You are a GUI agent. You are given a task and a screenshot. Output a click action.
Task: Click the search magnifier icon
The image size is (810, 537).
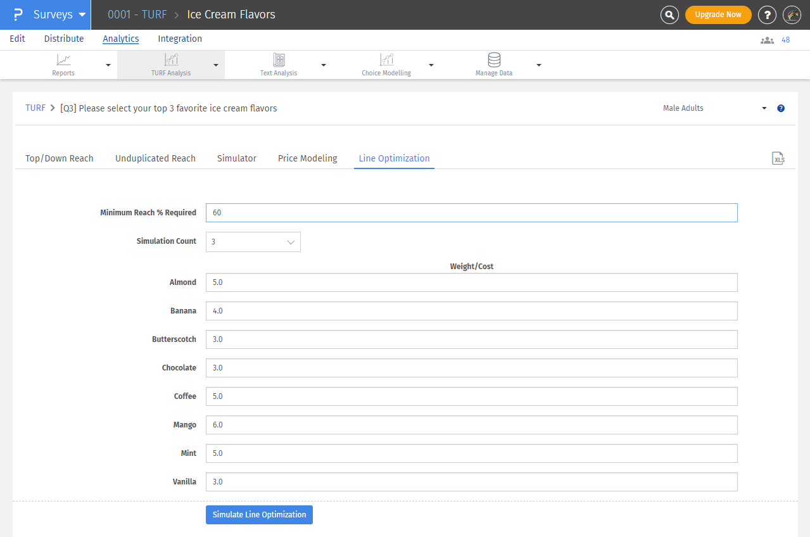click(669, 15)
